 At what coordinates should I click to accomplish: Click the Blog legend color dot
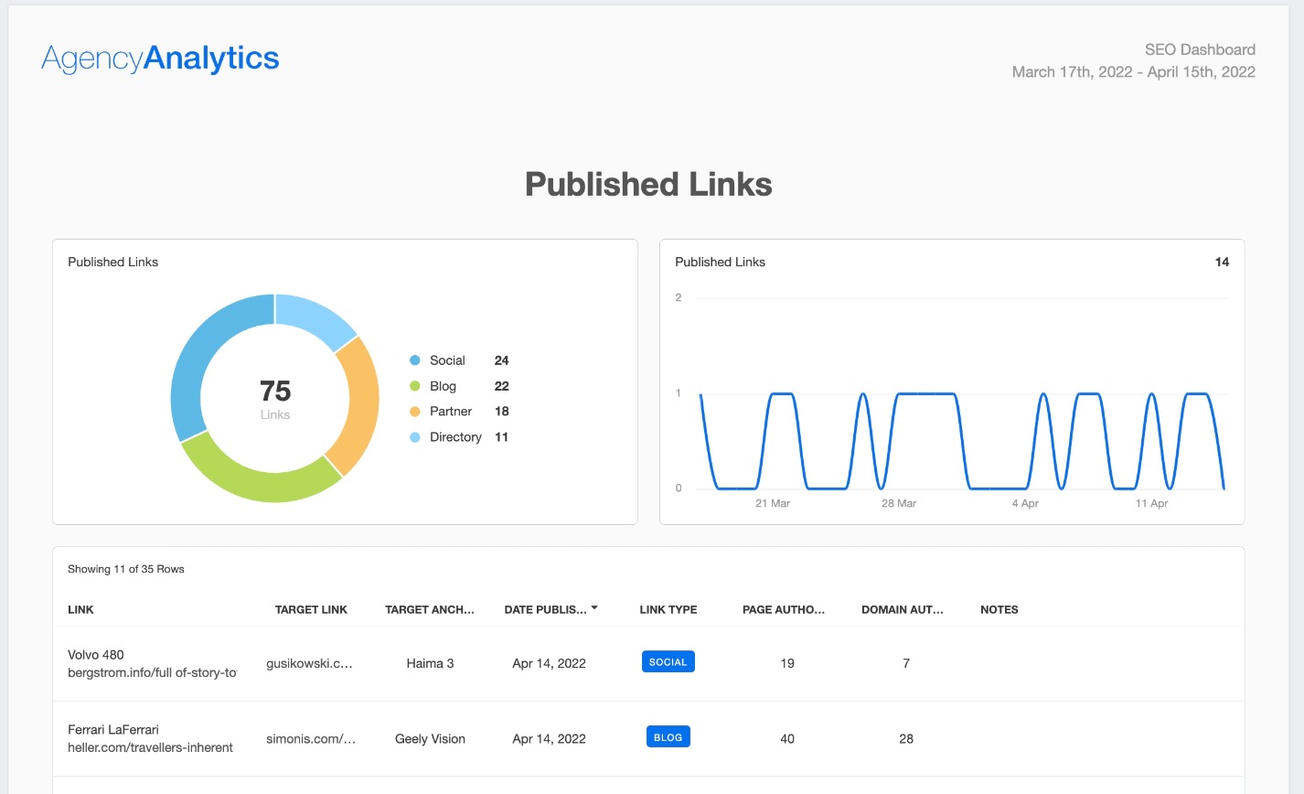pos(415,386)
